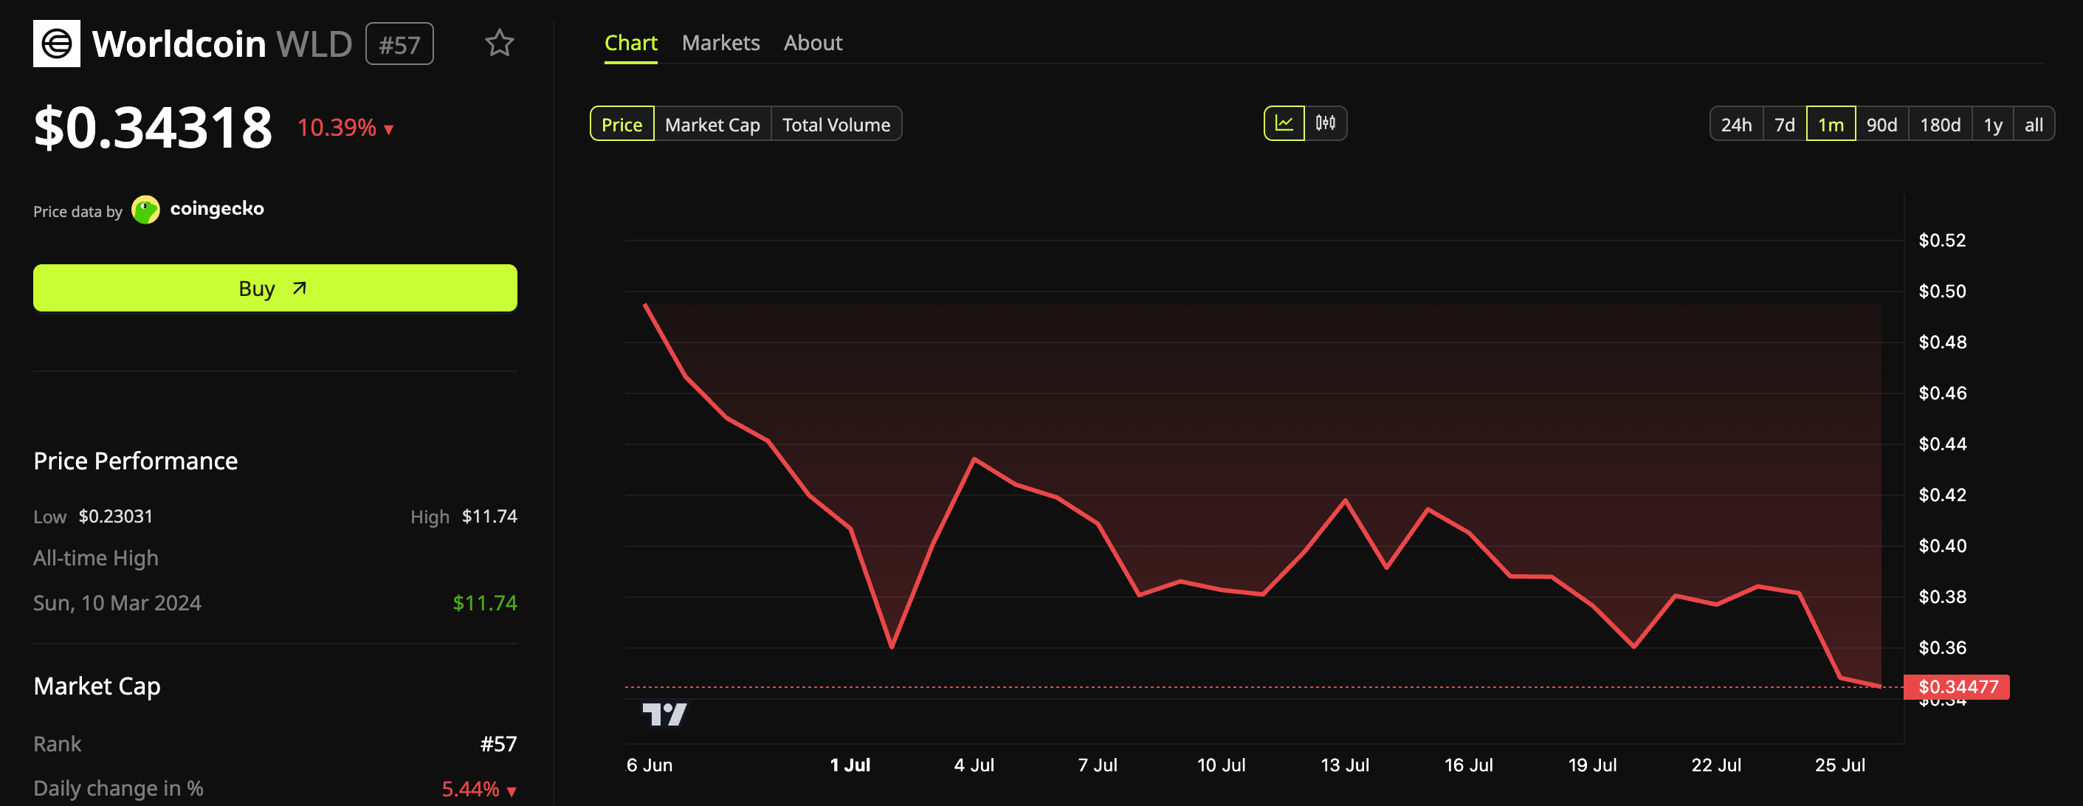Open the Chart tab

click(x=630, y=43)
